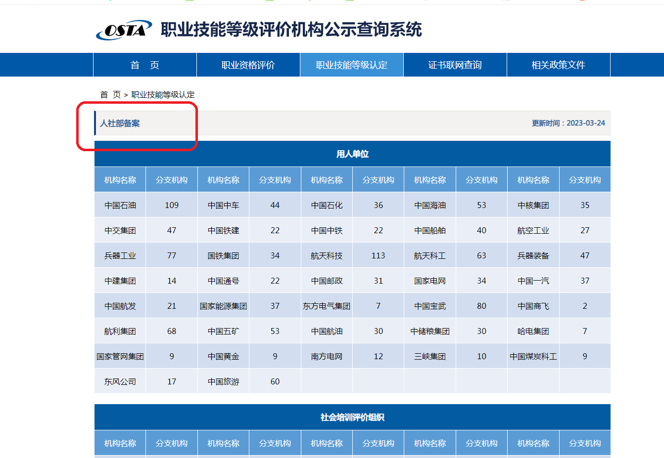Open the 中国航油 institution entry

tap(327, 331)
